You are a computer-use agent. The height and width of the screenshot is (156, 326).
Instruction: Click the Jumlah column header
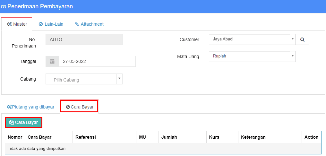coord(169,137)
